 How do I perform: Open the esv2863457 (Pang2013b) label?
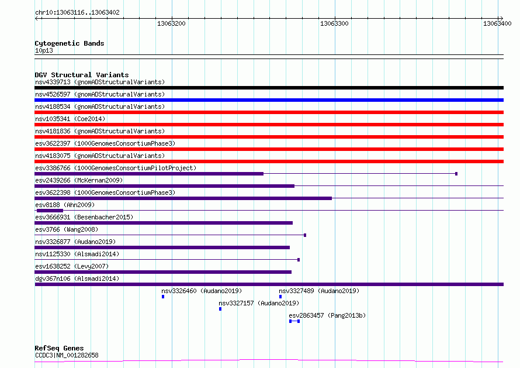click(x=327, y=315)
